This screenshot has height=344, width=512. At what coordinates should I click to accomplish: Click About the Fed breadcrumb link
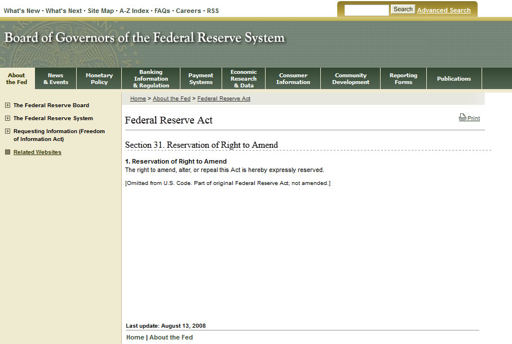(171, 98)
